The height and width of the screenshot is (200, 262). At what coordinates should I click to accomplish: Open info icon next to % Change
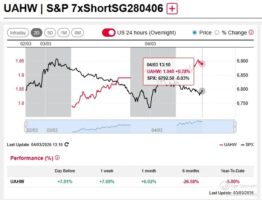tap(251, 33)
